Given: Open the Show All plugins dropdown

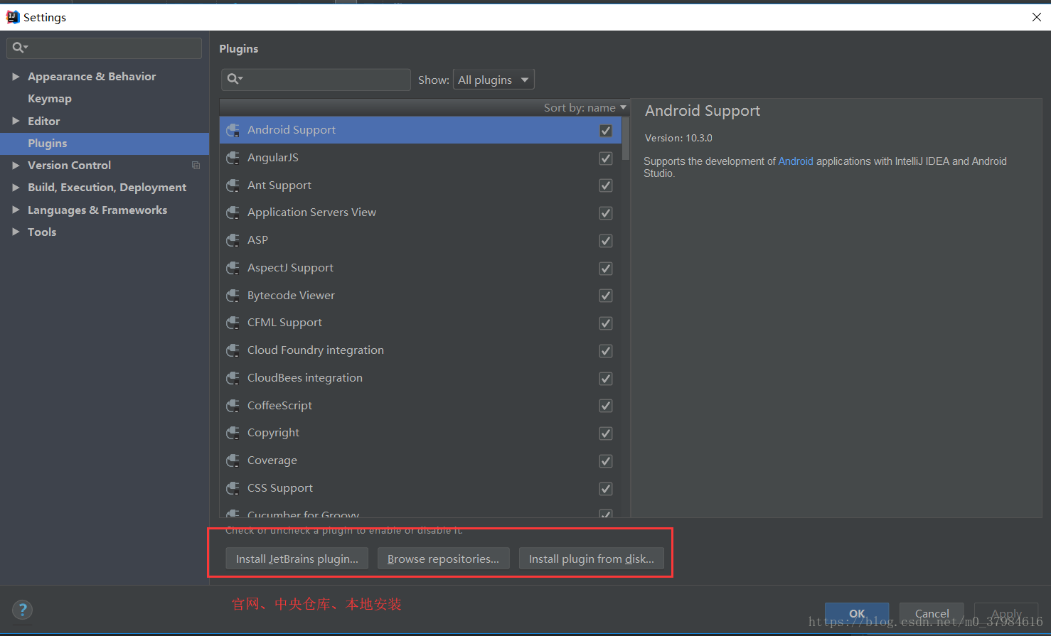Looking at the screenshot, I should pyautogui.click(x=494, y=80).
